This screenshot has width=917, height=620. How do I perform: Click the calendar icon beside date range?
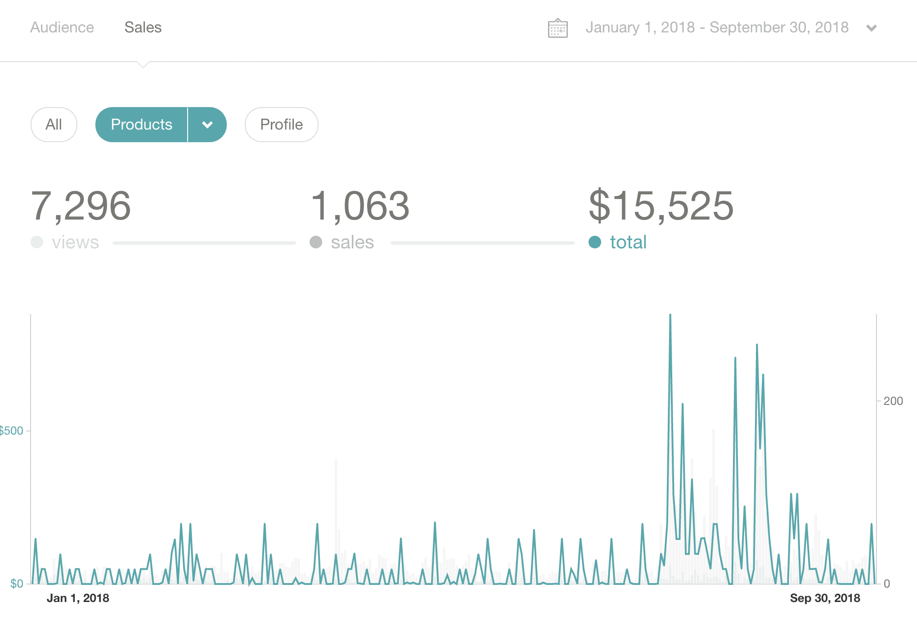point(557,28)
